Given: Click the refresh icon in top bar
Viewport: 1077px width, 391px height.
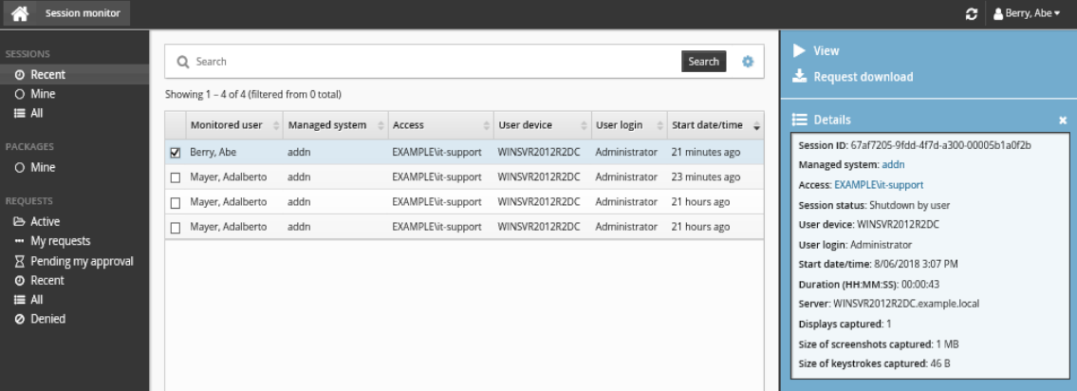Looking at the screenshot, I should pos(972,14).
